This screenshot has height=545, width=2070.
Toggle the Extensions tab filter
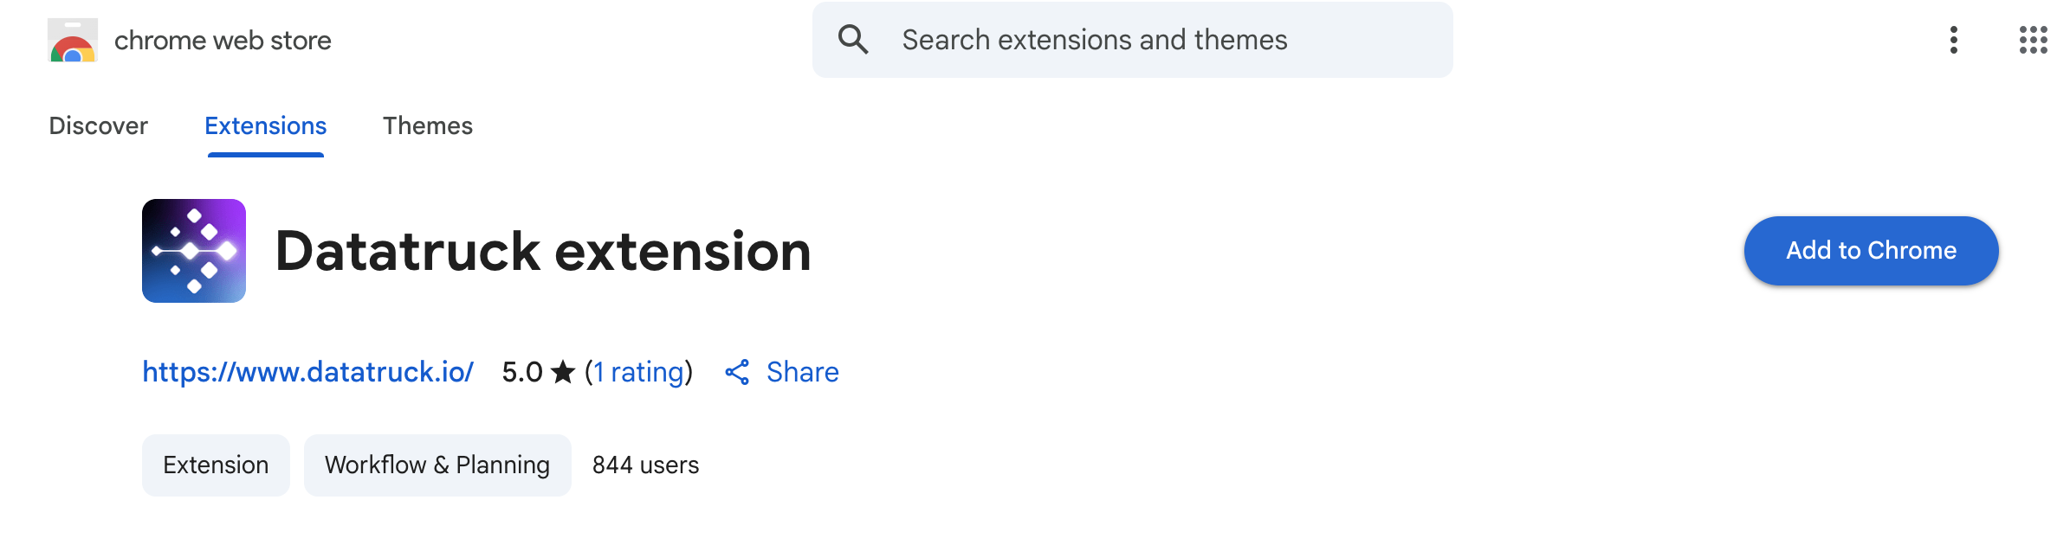[x=264, y=126]
